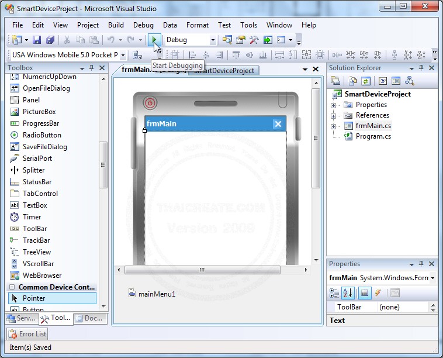The image size is (443, 358).
Task: Select the PictureBox control in Toolbox
Action: pos(39,112)
